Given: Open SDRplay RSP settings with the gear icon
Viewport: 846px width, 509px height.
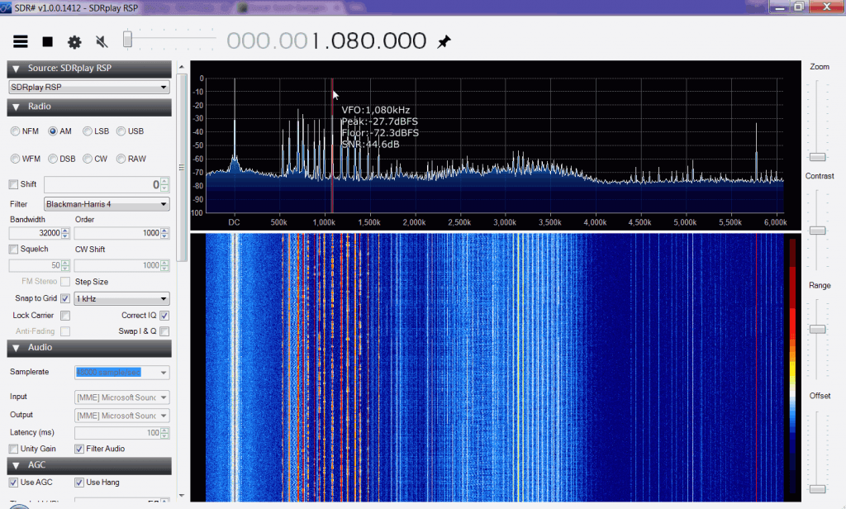Looking at the screenshot, I should [73, 40].
